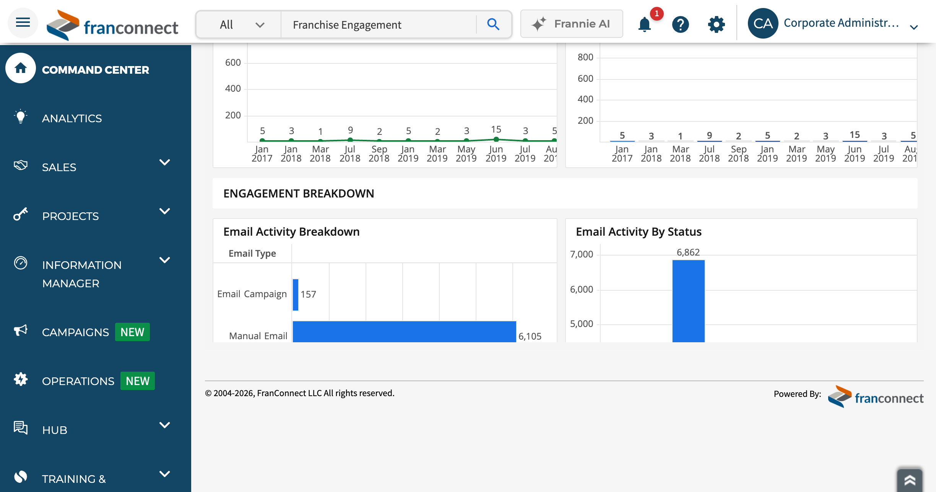Click the 6,862 bar in Email Activity By Status
The width and height of the screenshot is (936, 492).
tap(688, 301)
